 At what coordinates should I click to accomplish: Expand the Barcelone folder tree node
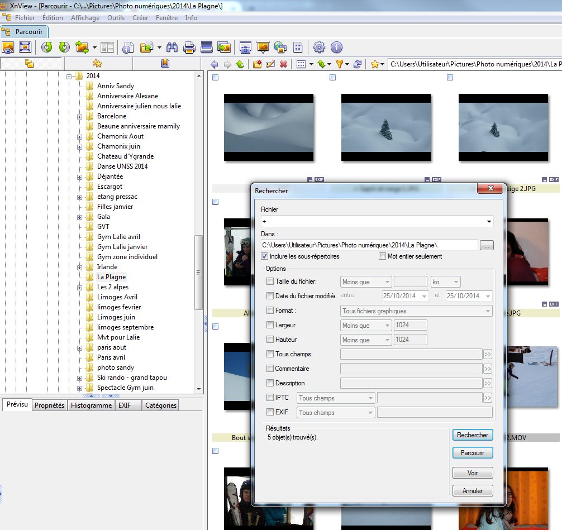(x=80, y=116)
